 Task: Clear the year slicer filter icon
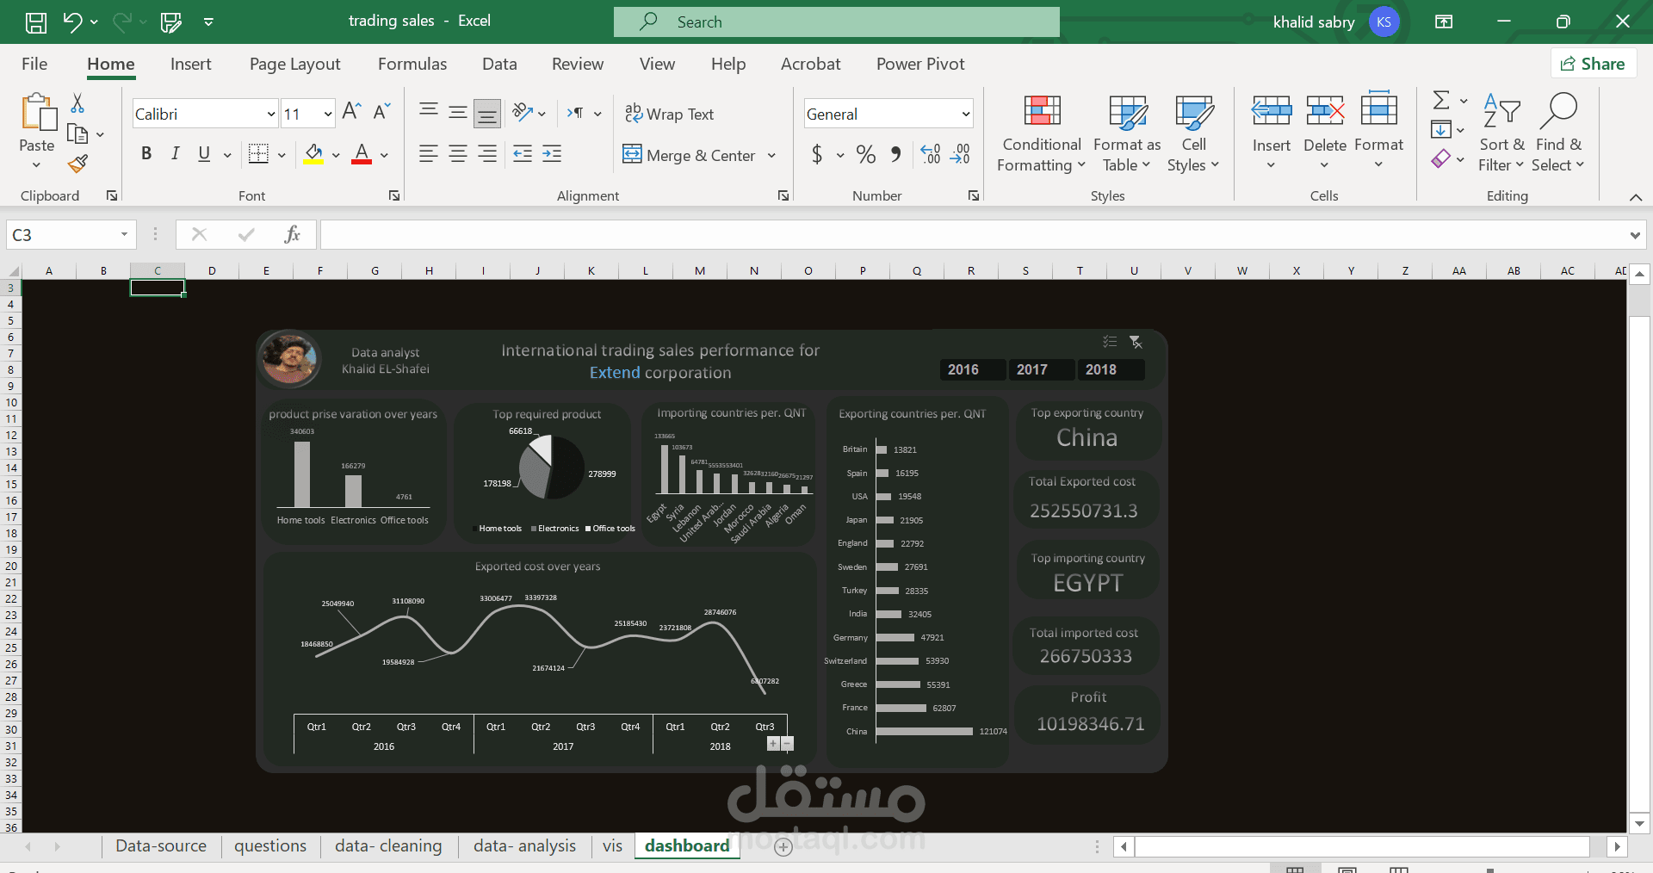pyautogui.click(x=1136, y=343)
